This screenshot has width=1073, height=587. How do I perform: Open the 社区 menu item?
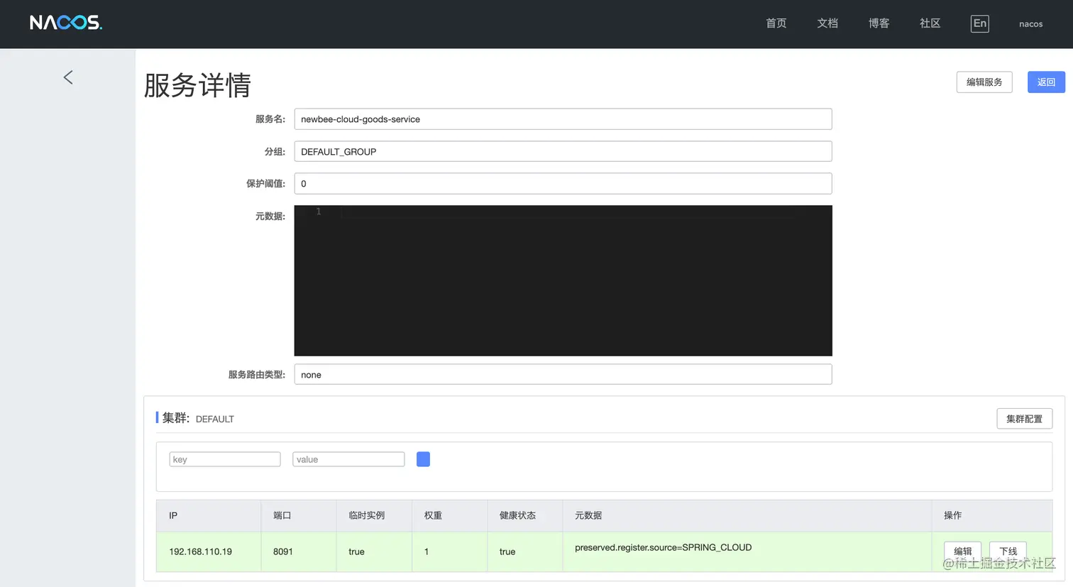pos(930,23)
